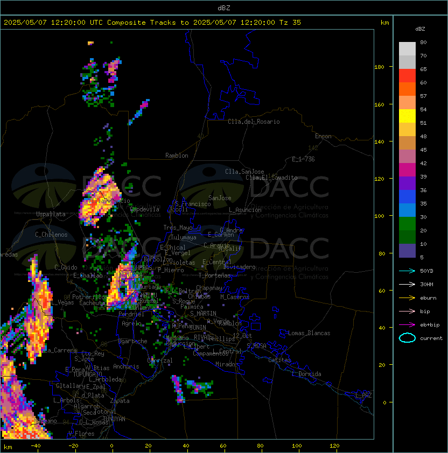The width and height of the screenshot is (448, 453).
Task: Click the Clla.del_Rosario place label
Action: pyautogui.click(x=254, y=122)
